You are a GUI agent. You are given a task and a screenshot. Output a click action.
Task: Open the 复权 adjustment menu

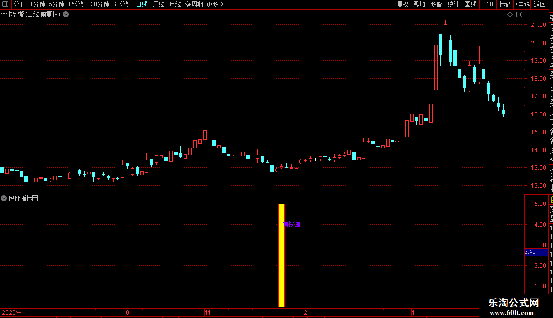pyautogui.click(x=402, y=4)
